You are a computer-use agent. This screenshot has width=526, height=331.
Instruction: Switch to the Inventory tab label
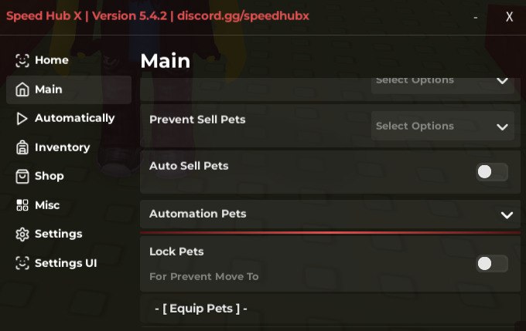(62, 147)
